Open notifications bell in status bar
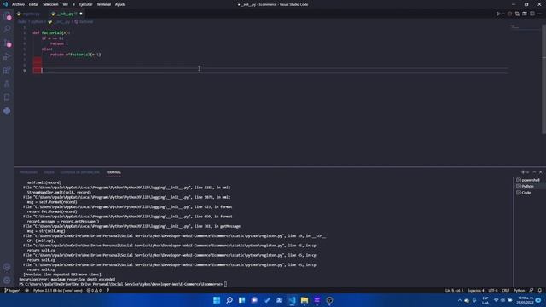 click(x=540, y=290)
